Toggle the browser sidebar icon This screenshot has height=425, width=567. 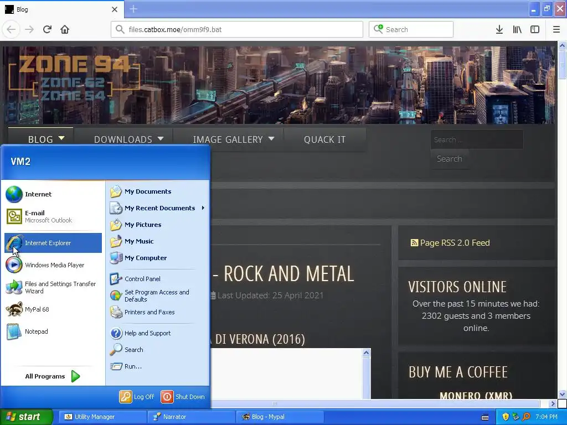[x=535, y=30]
